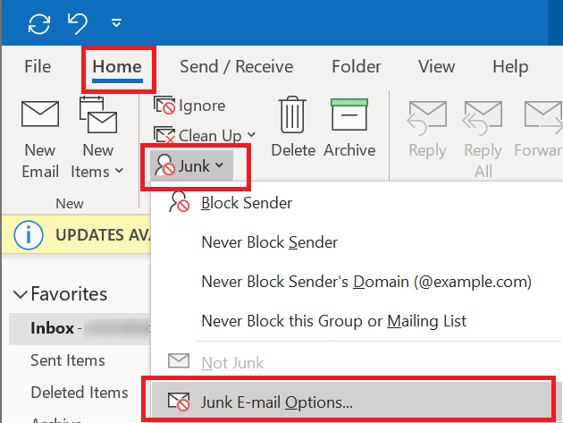Open the Deleted Items folder
563x423 pixels.
(80, 393)
